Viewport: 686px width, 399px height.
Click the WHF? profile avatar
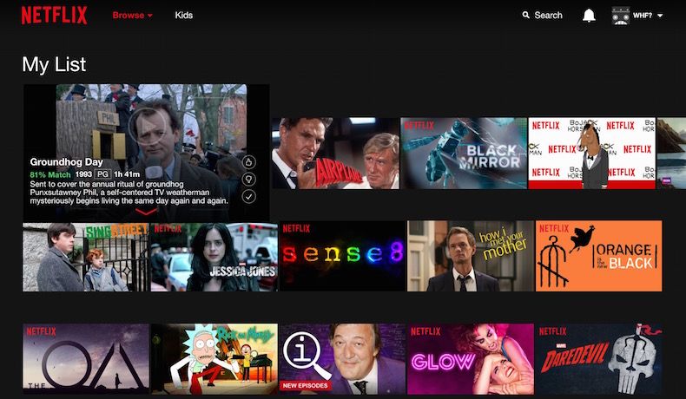pos(620,16)
